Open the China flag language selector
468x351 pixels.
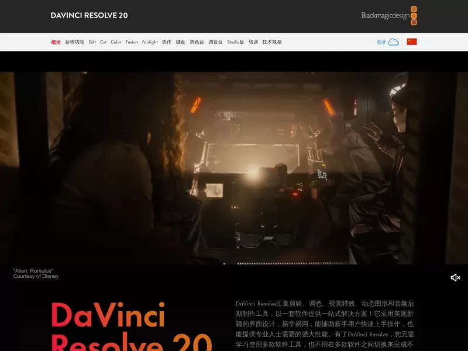(x=413, y=42)
